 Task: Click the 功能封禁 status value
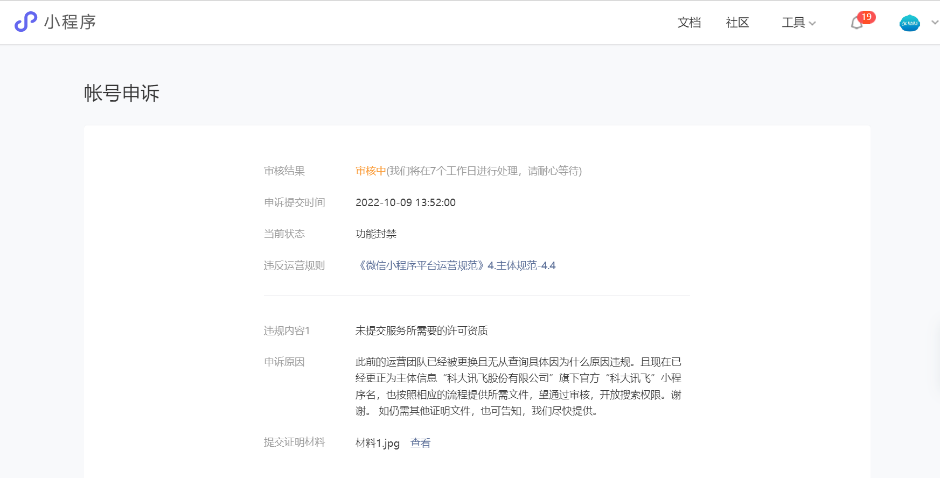(x=376, y=234)
